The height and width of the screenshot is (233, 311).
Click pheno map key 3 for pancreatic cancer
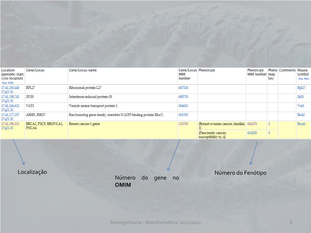(269, 133)
